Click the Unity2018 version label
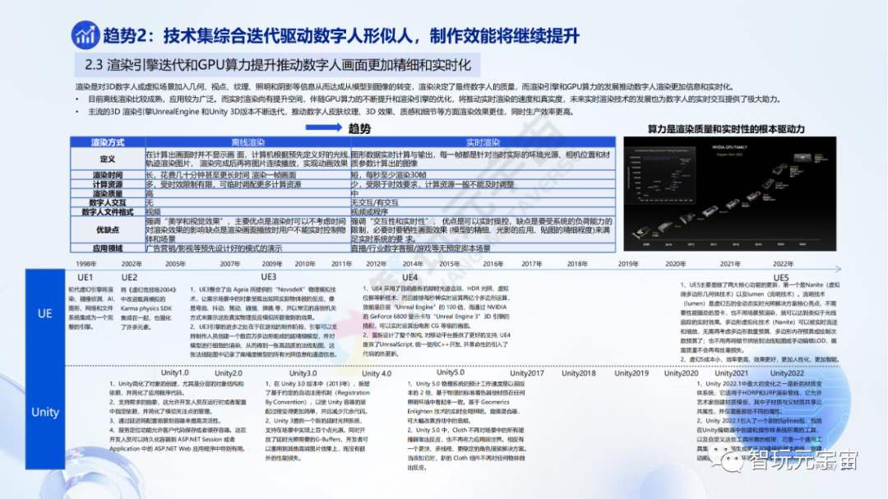The image size is (888, 499). pyautogui.click(x=578, y=373)
